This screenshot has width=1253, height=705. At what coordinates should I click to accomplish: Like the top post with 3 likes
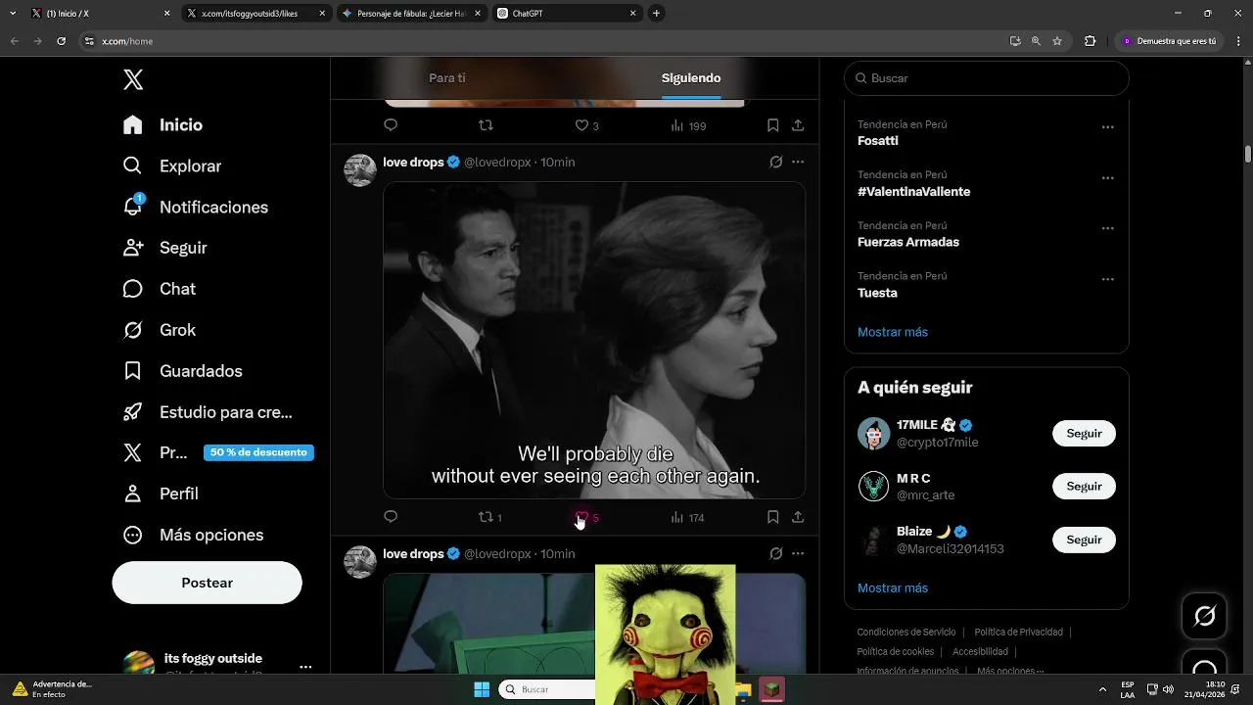point(586,125)
